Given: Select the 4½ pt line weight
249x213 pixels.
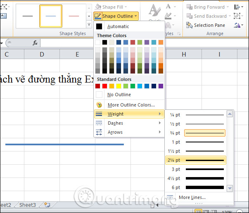Looking at the screenshot, I should (x=196, y=178).
